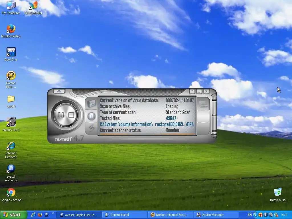Expand Quick Launch overflow chevron
Viewport: 292px width, 219px height.
(53, 213)
